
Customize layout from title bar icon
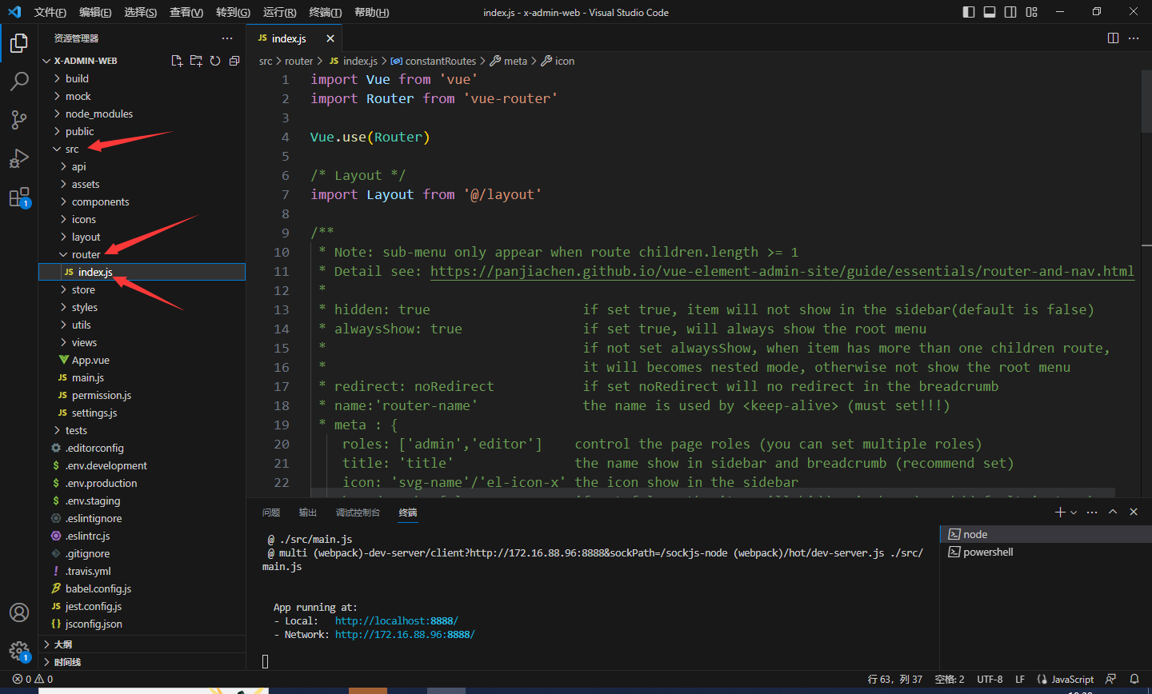[x=1032, y=12]
